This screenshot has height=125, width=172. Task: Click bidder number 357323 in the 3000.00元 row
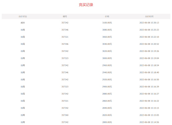pyautogui.click(x=65, y=58)
